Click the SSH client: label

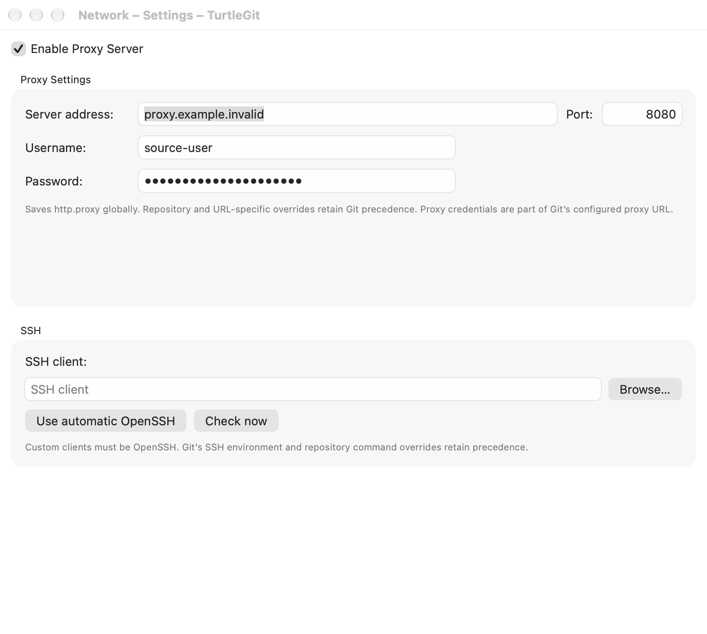(56, 362)
